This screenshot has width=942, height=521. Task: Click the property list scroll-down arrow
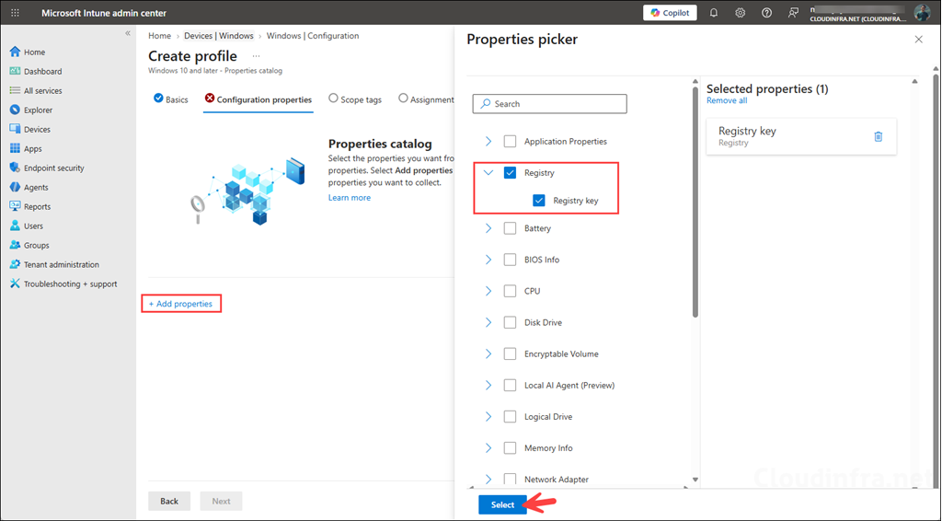[x=695, y=480]
